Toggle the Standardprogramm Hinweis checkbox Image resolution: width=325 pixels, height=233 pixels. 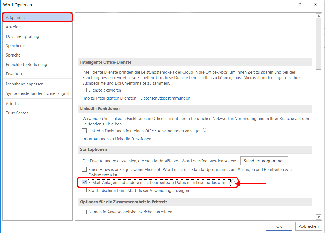click(84, 169)
